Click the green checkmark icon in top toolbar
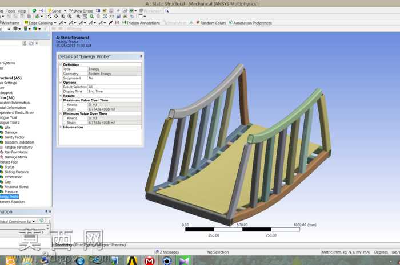Viewport: 400px width, 265px height. tap(34, 11)
